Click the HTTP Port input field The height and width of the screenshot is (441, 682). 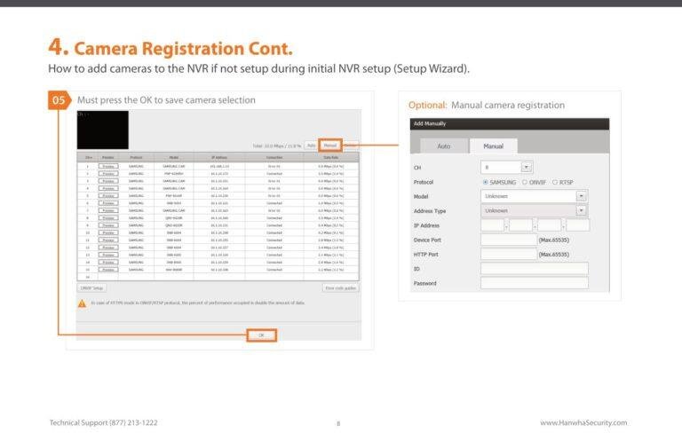point(509,254)
